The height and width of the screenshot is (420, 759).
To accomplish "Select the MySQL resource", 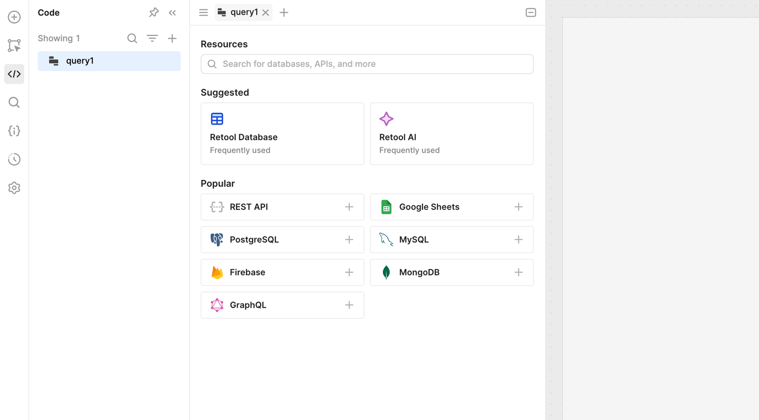I will click(x=452, y=240).
